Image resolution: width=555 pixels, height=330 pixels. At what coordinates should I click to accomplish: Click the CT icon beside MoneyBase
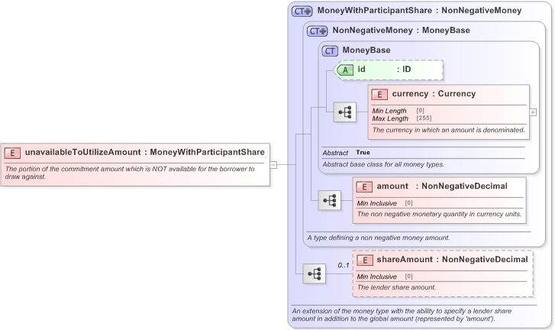(330, 51)
